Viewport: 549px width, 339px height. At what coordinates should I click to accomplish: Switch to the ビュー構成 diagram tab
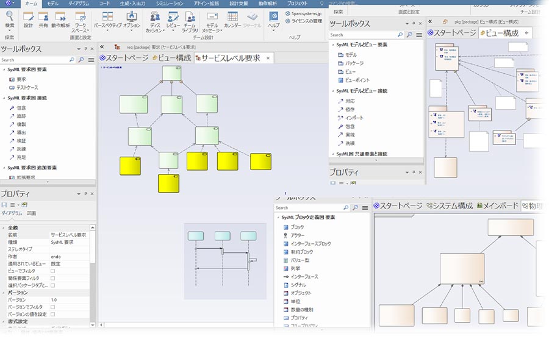pos(173,58)
